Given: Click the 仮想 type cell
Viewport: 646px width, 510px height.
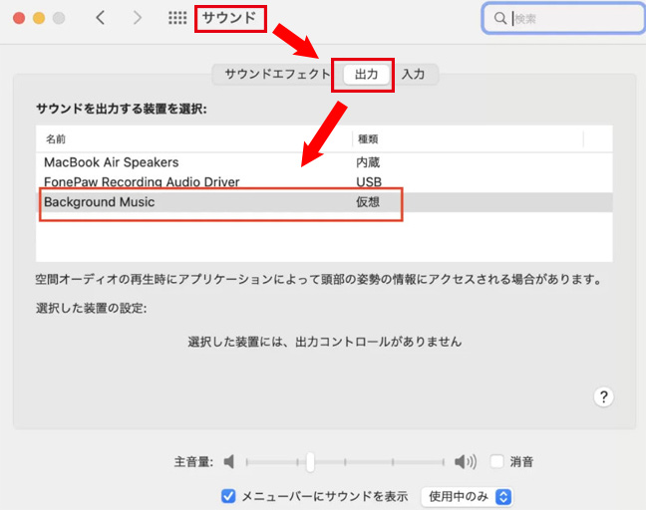Looking at the screenshot, I should point(368,202).
